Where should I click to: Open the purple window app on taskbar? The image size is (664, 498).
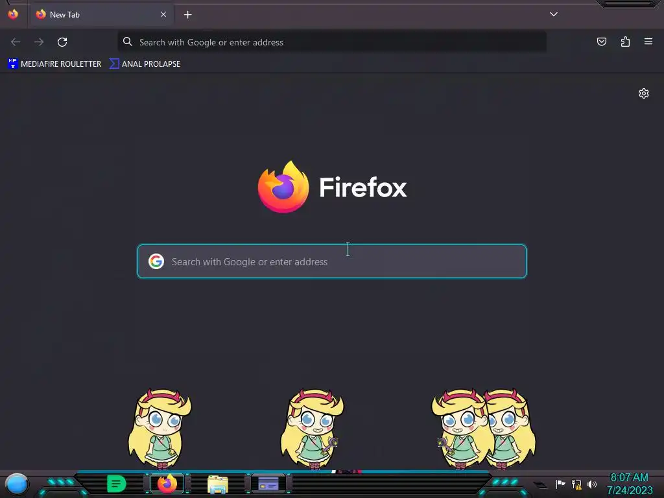point(268,484)
